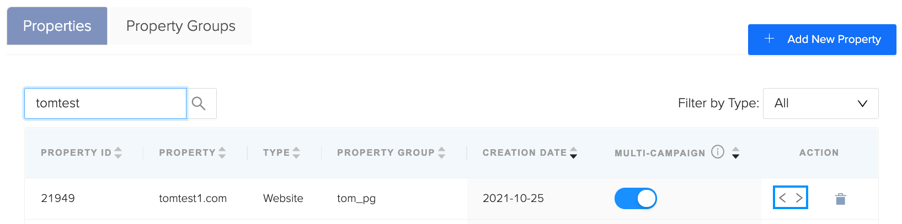Select the tomtest1.com property name
This screenshot has width=902, height=224.
click(193, 198)
